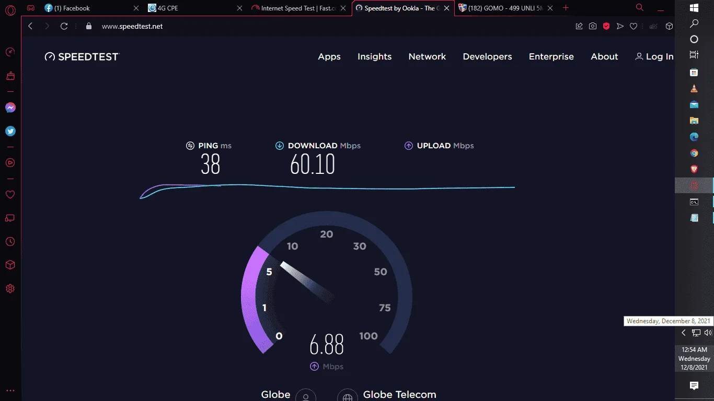Close the Facebook tab
The height and width of the screenshot is (401, 714).
(x=136, y=8)
